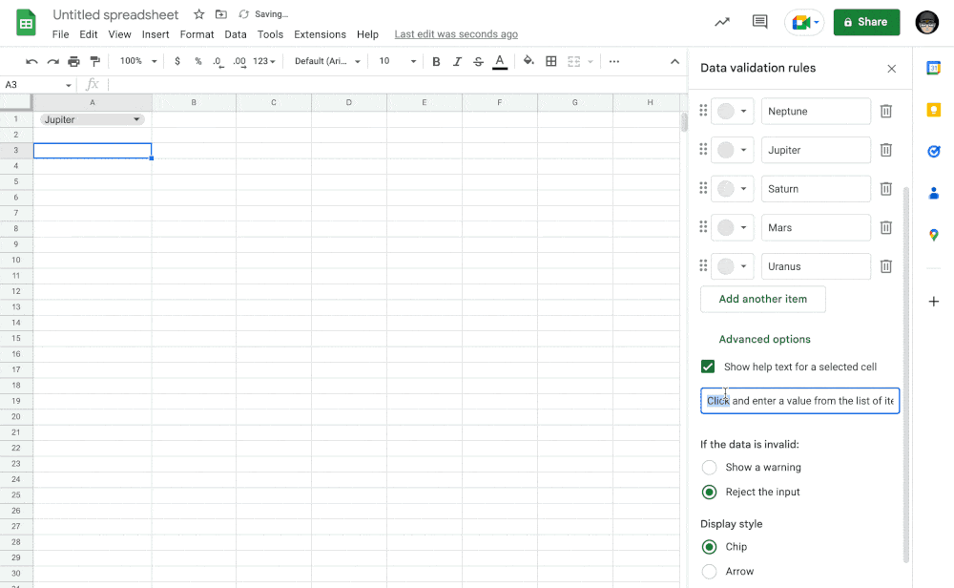Open color picker for Saturn item
Image resolution: width=954 pixels, height=588 pixels.
(x=732, y=189)
